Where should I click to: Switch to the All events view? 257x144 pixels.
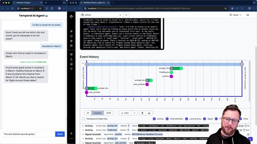coord(88,113)
